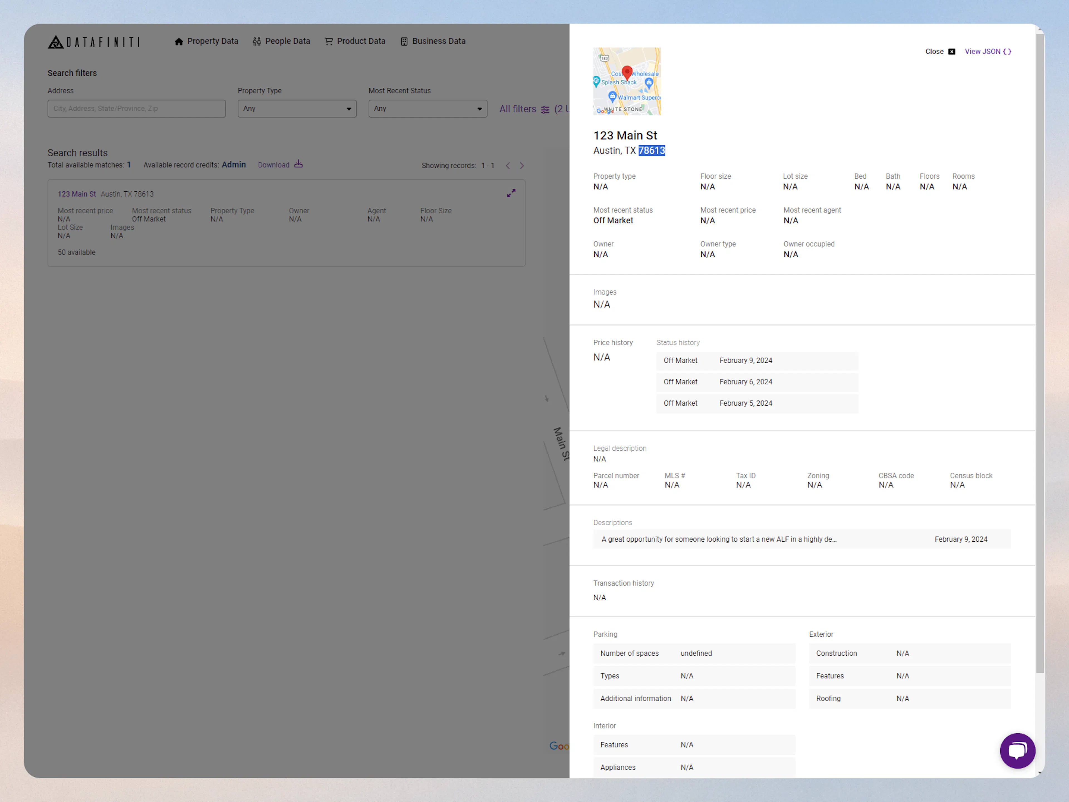Image resolution: width=1069 pixels, height=802 pixels.
Task: Click the Datafiniti logo
Action: [94, 41]
